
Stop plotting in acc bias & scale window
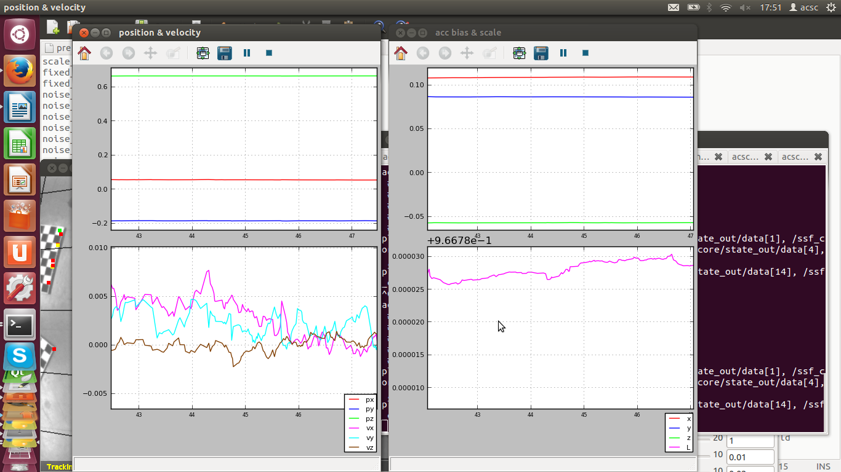pyautogui.click(x=585, y=53)
